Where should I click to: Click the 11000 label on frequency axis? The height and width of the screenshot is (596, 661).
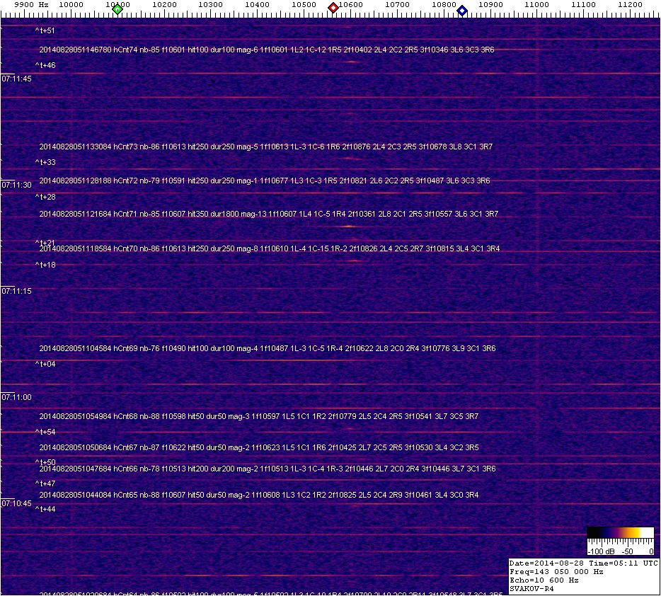point(537,5)
